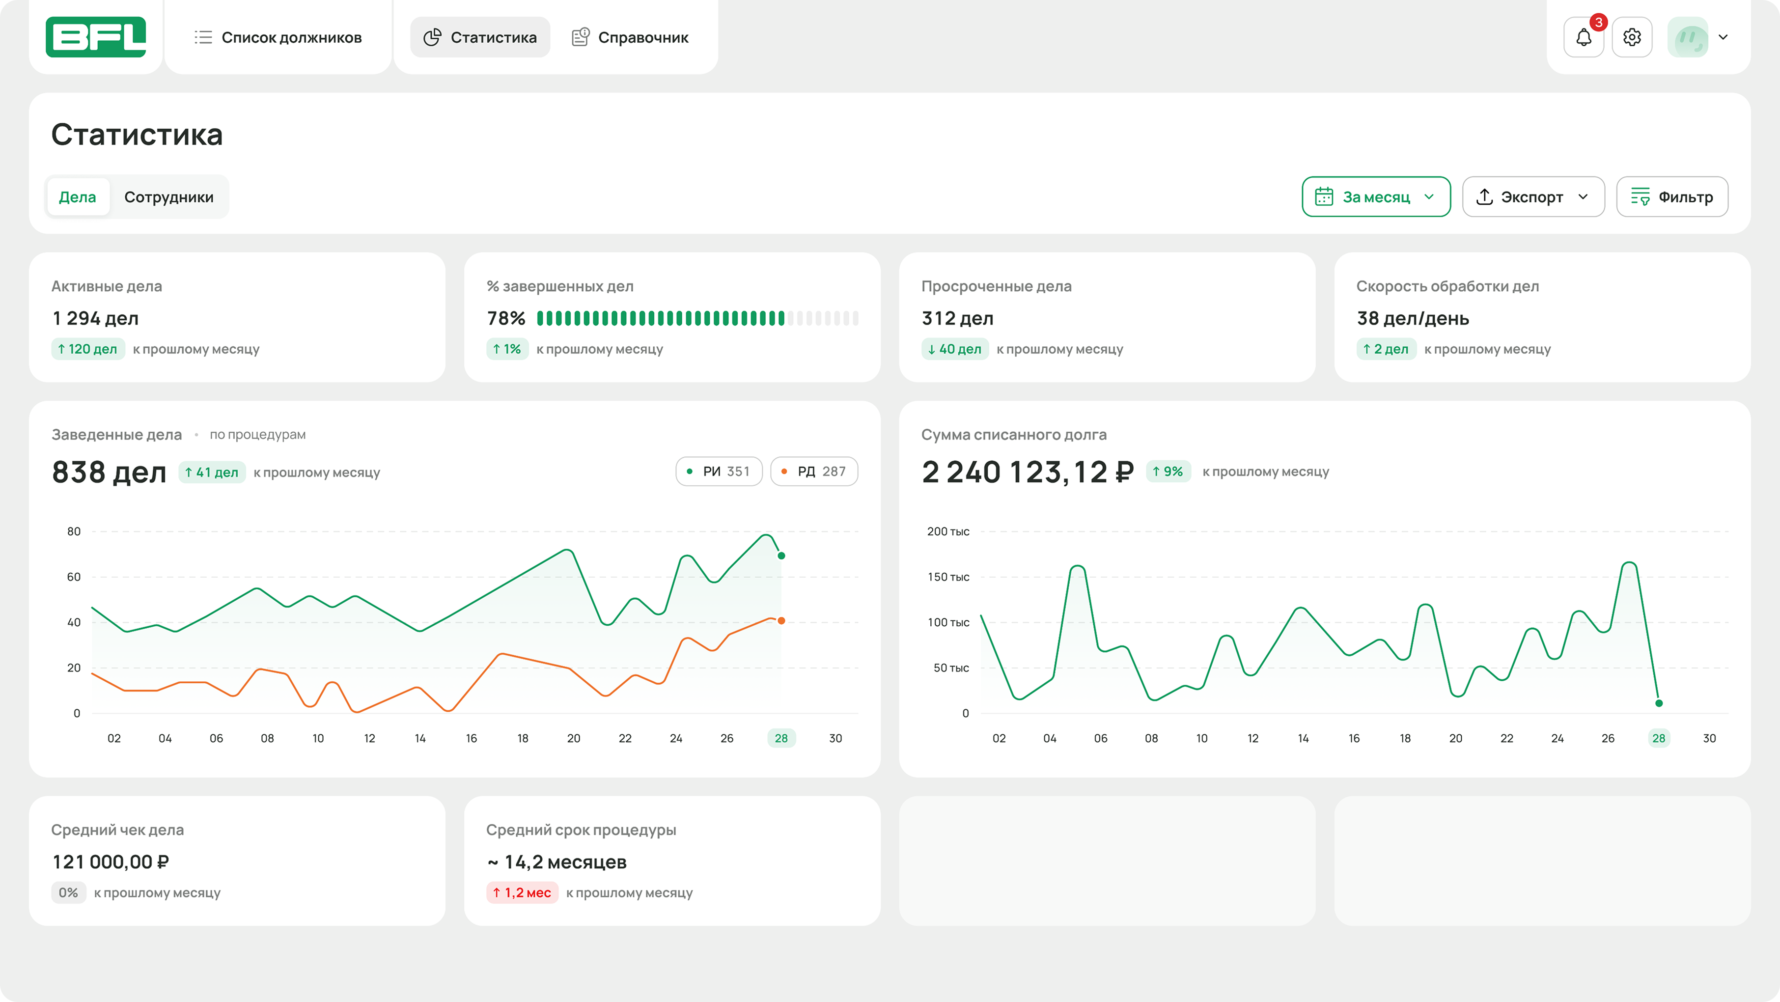Expand the Экспорт dropdown
1780x1002 pixels.
(x=1583, y=197)
